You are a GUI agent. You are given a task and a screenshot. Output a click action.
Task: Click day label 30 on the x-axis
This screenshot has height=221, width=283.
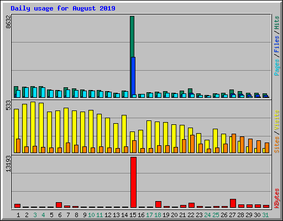click(x=257, y=215)
